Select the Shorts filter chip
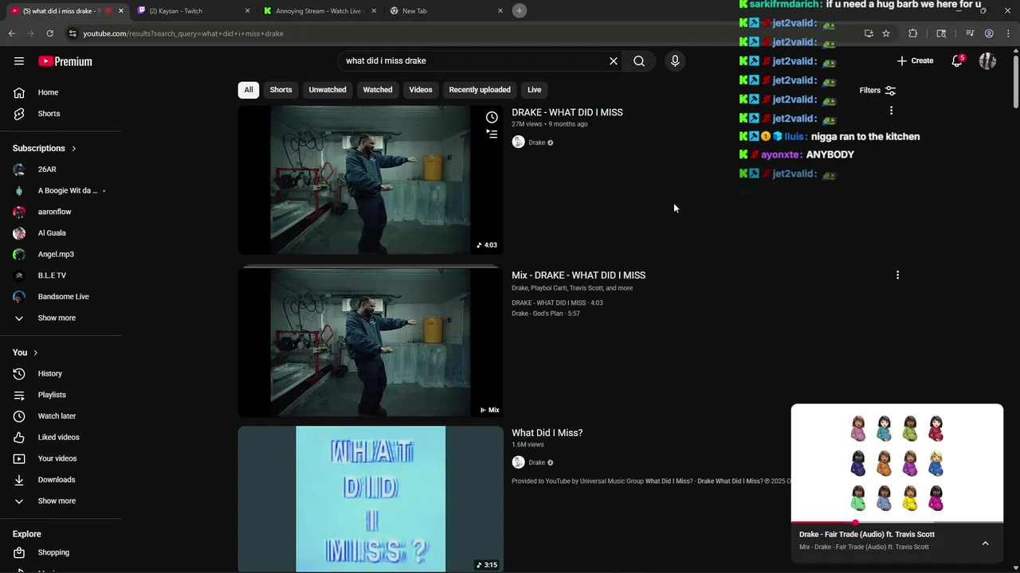 coord(280,90)
